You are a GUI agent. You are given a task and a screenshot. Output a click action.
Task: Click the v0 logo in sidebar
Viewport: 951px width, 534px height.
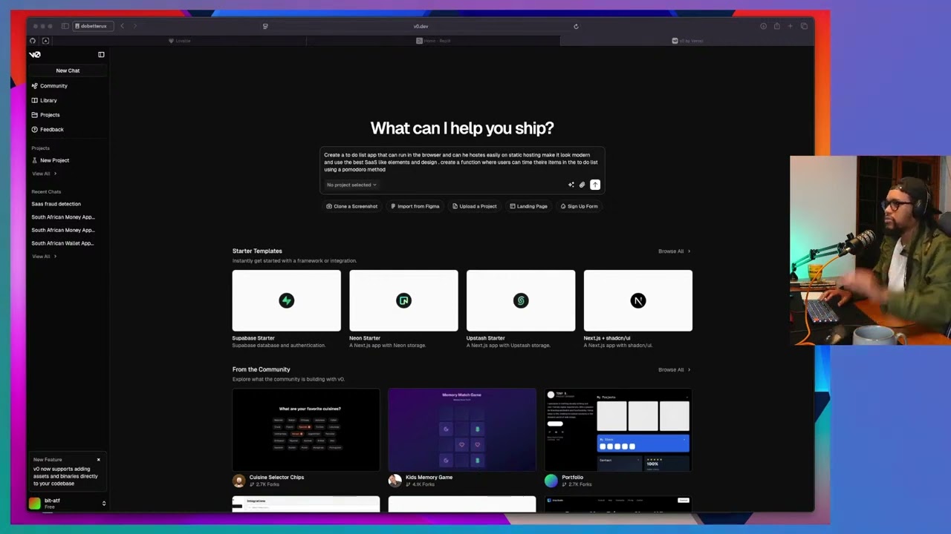tap(35, 54)
